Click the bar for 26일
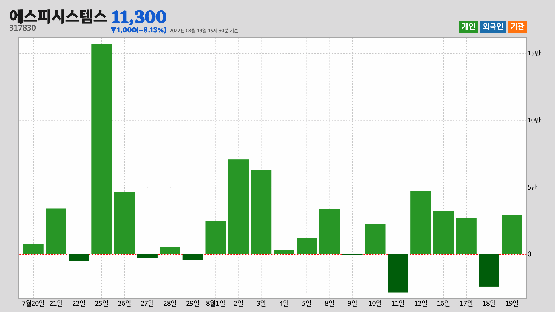This screenshot has width=555, height=312. point(125,223)
